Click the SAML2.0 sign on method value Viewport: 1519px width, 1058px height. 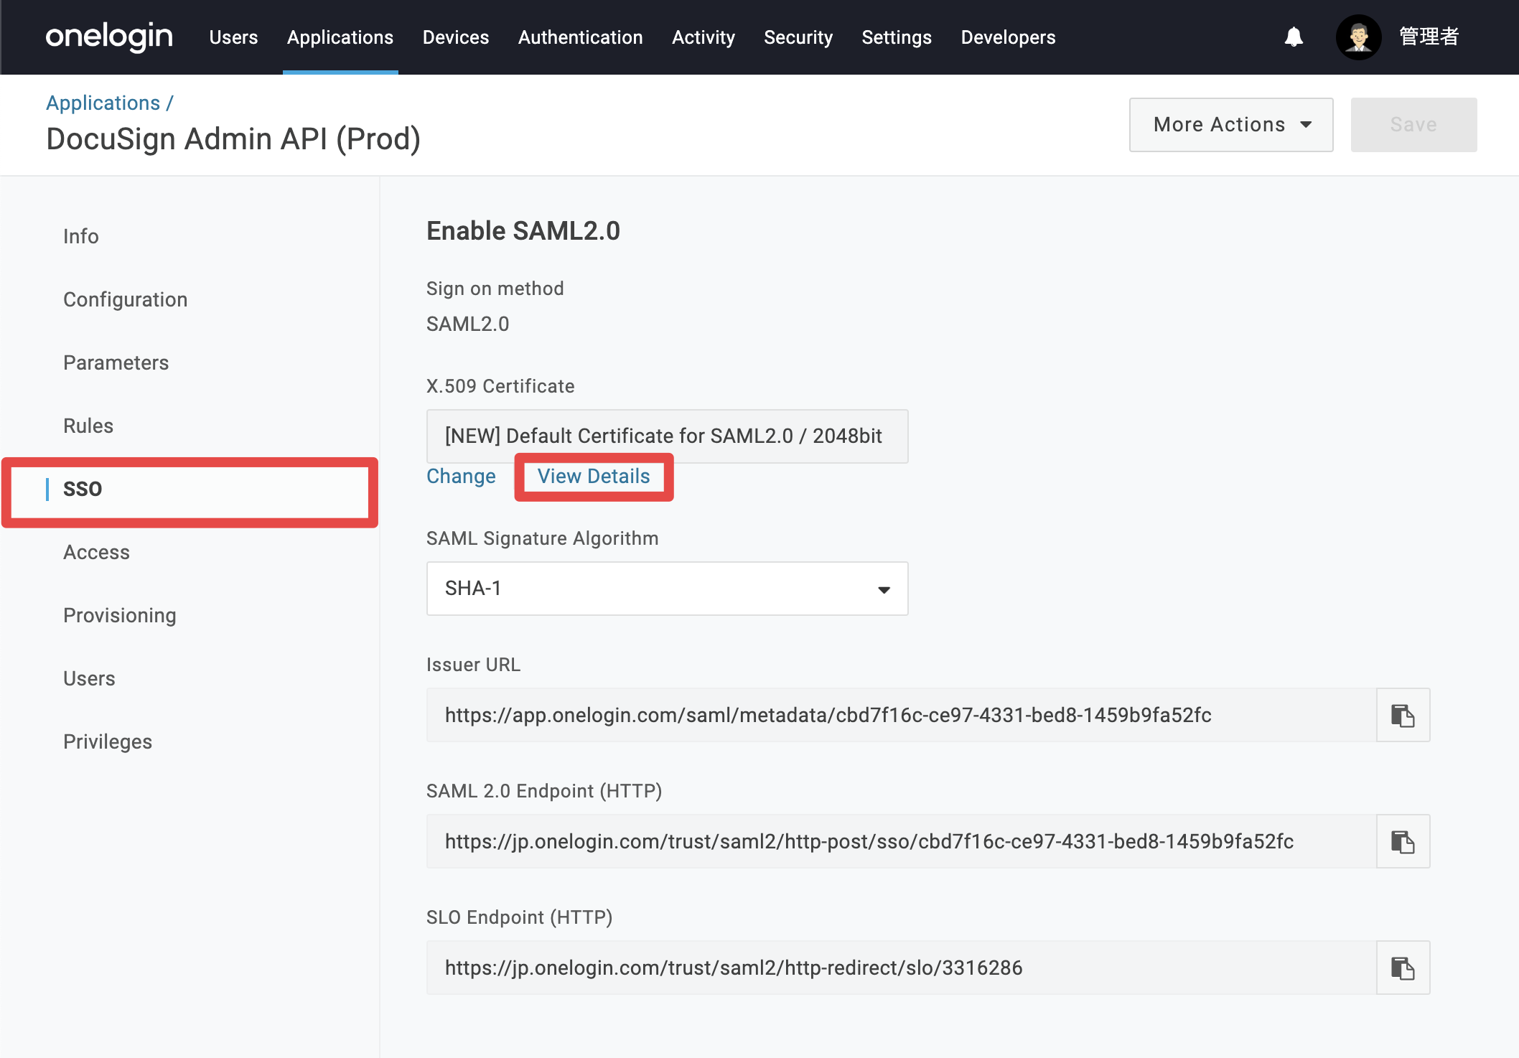tap(468, 324)
